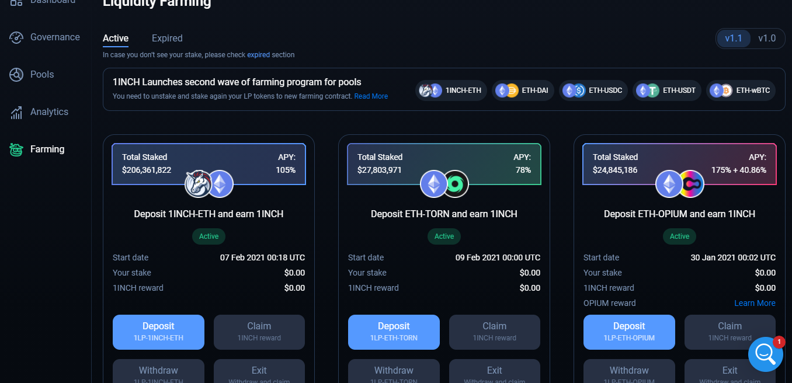Open the OPIUM reward Learn More link

coord(755,303)
